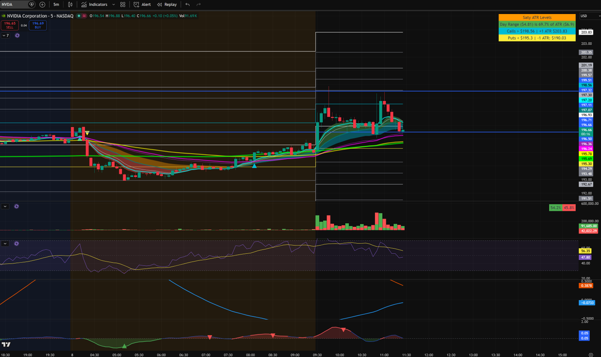Click the 202.35 price label on axis
This screenshot has height=357, width=601.
(586, 52)
